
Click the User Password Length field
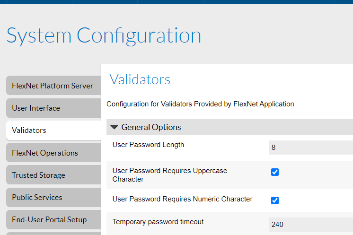[311, 148]
